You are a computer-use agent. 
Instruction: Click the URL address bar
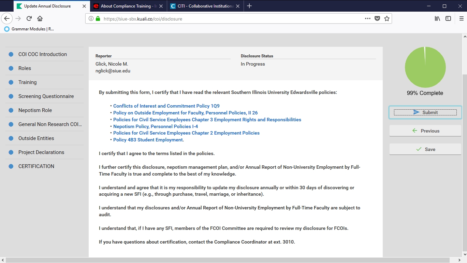pyautogui.click(x=232, y=19)
